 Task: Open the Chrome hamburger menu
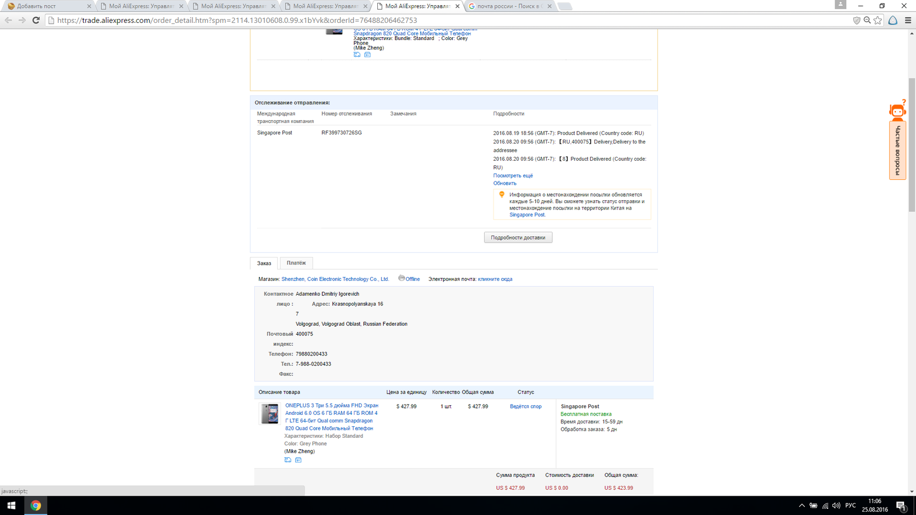[908, 20]
